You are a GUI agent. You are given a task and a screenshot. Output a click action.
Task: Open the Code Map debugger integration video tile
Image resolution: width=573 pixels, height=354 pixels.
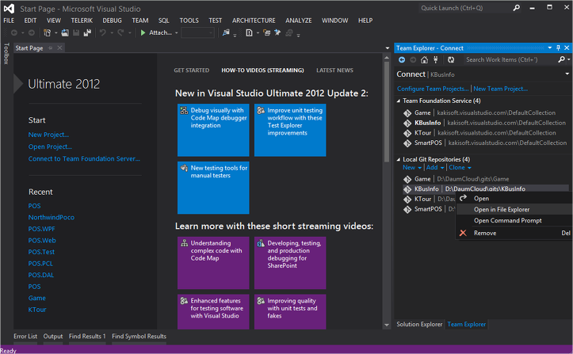click(213, 130)
